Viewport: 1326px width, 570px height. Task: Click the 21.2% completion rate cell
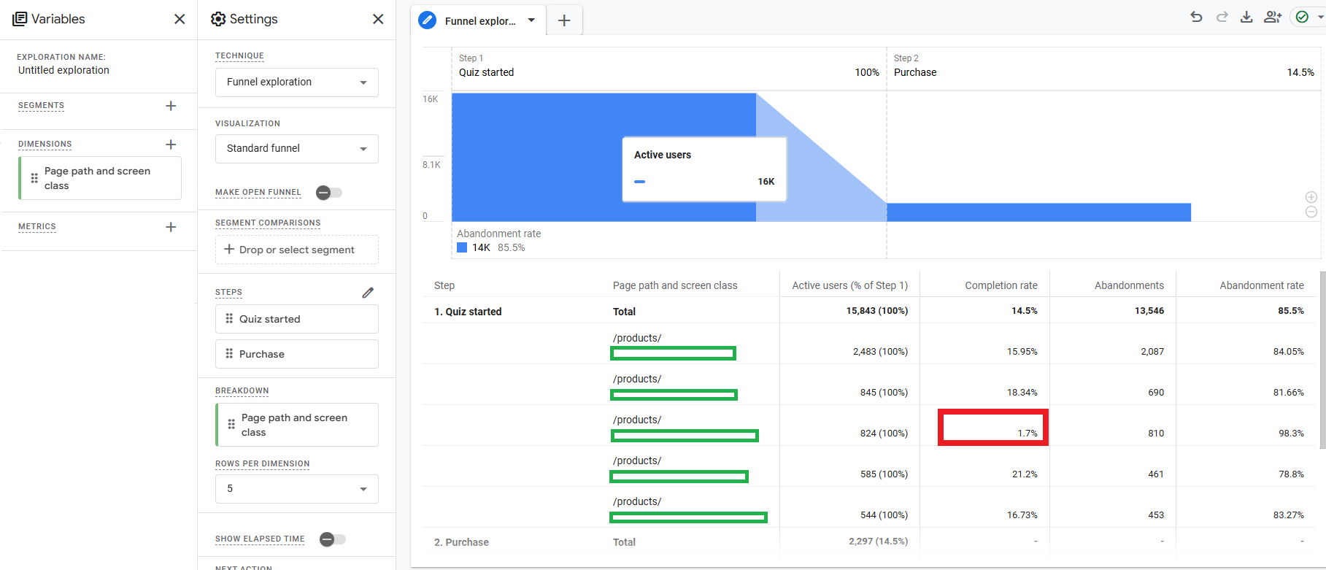pos(1025,474)
